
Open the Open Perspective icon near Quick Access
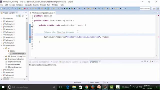point(154,8)
